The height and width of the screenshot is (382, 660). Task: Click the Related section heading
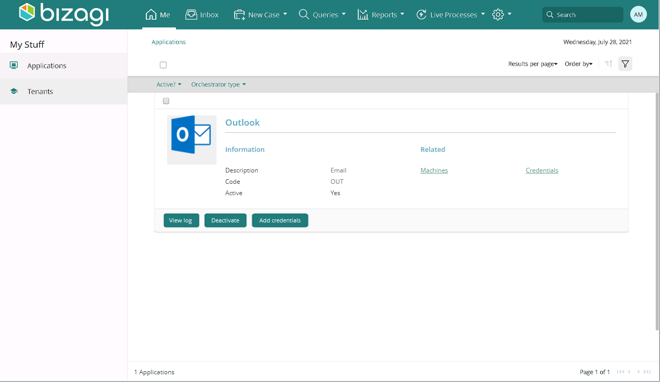(433, 149)
